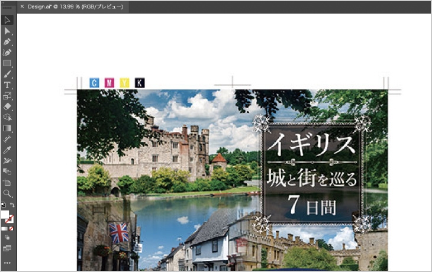Change the drawing mode

(7, 237)
